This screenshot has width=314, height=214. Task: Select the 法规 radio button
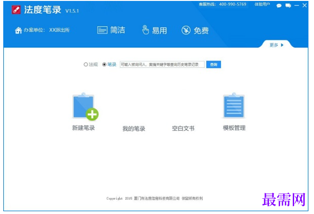coord(86,65)
